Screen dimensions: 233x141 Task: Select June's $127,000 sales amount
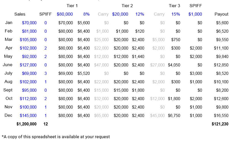[28, 65]
